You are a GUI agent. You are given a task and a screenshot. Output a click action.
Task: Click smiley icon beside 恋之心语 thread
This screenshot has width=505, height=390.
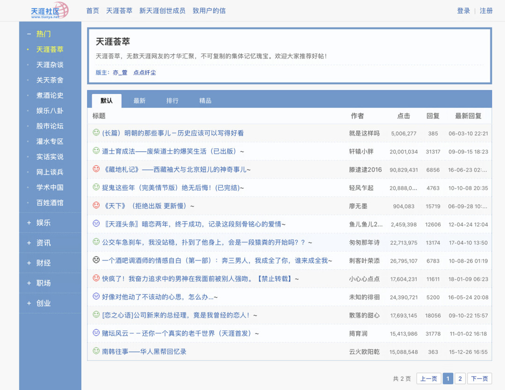pyautogui.click(x=96, y=315)
